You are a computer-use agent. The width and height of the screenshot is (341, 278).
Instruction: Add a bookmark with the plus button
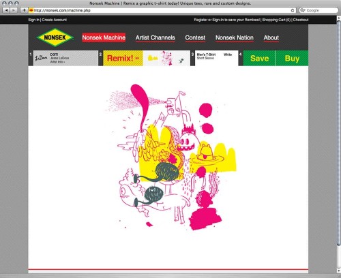24,10
